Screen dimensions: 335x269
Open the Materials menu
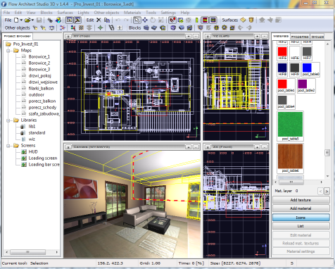point(132,13)
